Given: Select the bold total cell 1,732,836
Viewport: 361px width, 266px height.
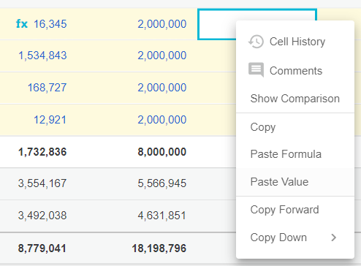Looking at the screenshot, I should pos(42,152).
